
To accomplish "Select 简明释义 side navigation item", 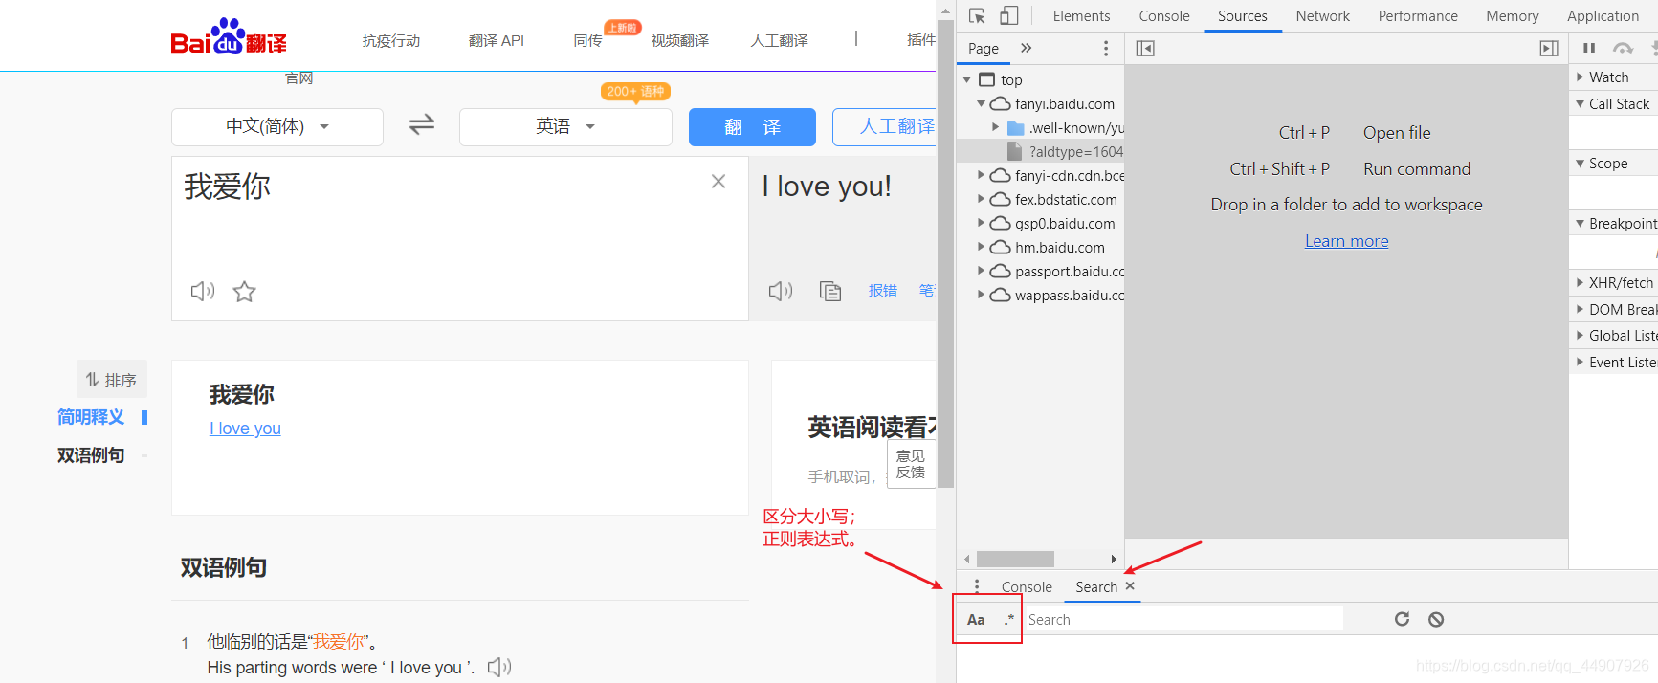I will (91, 417).
